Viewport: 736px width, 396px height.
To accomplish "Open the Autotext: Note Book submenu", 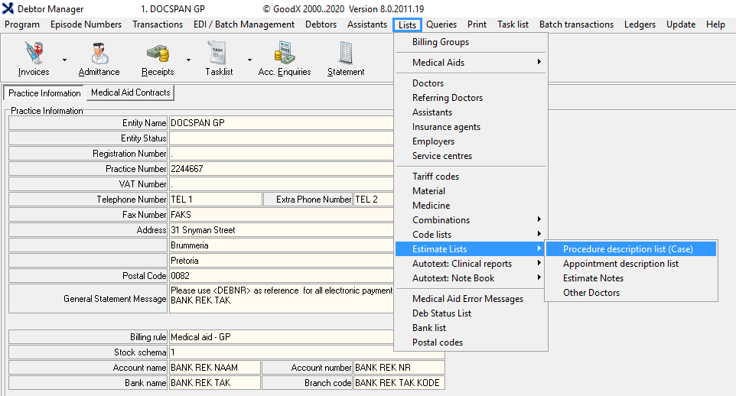I will pos(453,278).
